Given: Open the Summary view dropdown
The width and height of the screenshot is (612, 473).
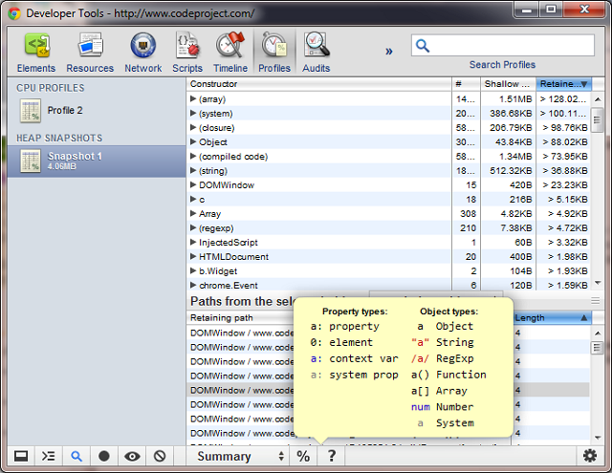Looking at the screenshot, I should coord(239,456).
